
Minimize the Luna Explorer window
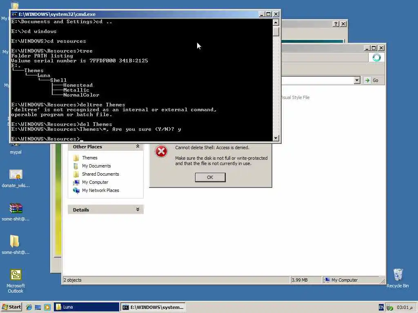[367, 48]
